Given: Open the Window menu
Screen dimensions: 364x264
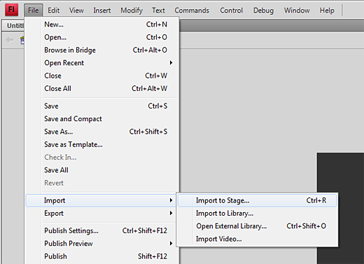Looking at the screenshot, I should coord(297,11).
